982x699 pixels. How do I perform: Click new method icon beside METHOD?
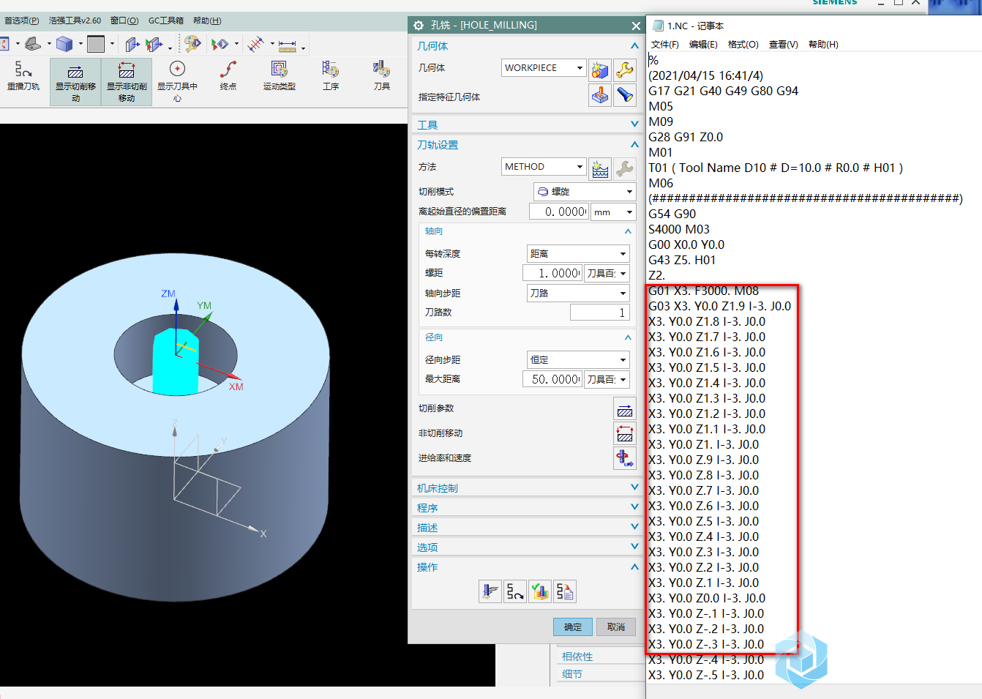coord(600,169)
